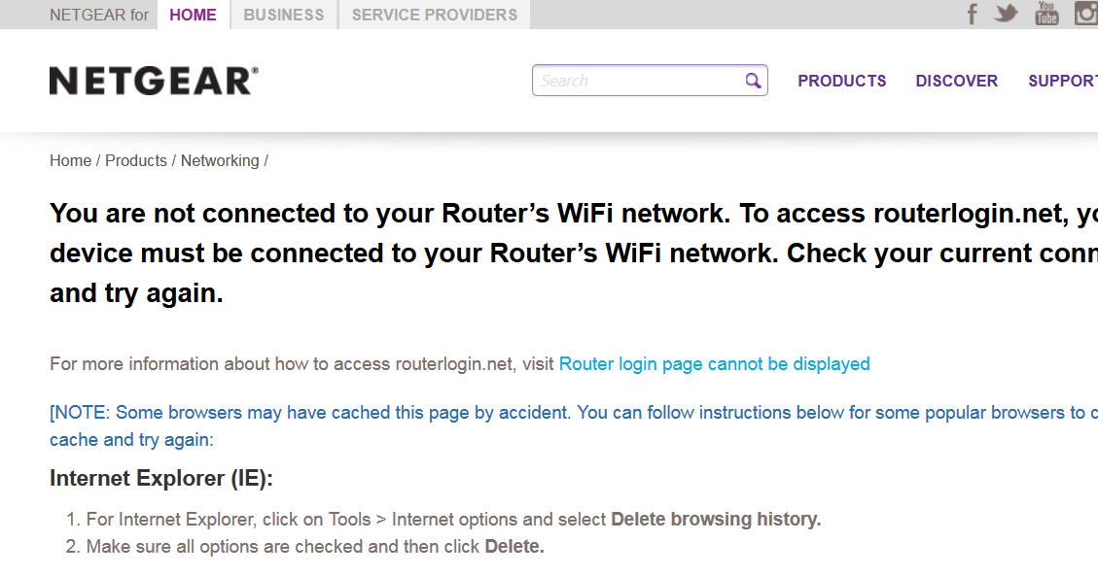Open the DISCOVER menu
Image resolution: width=1098 pixels, height=576 pixels.
(x=956, y=81)
